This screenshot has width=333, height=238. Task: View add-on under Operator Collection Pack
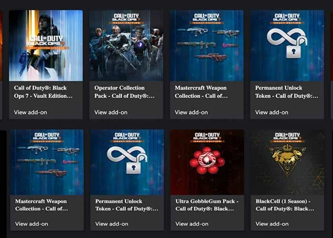click(x=111, y=112)
